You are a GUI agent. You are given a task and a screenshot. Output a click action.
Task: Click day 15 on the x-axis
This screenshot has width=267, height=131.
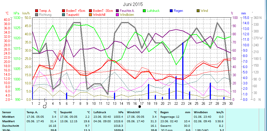(x=128, y=103)
